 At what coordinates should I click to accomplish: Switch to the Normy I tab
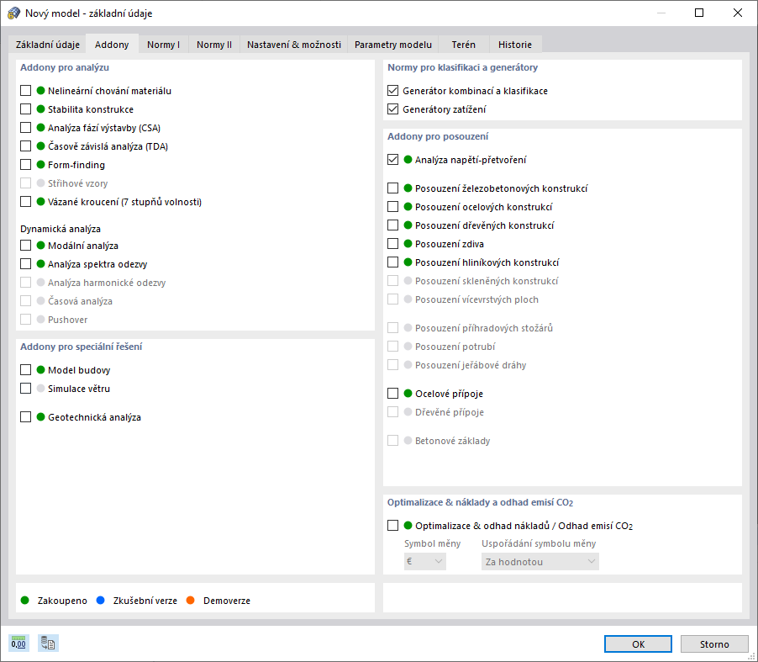(x=163, y=44)
